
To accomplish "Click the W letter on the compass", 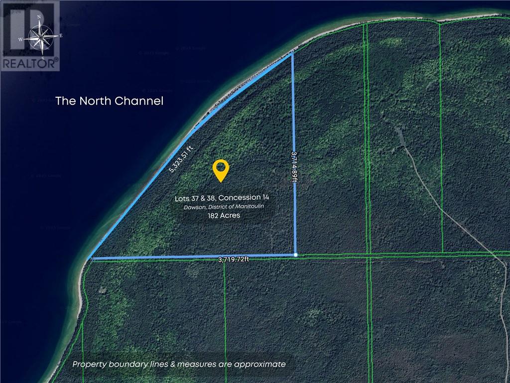I will [20, 39].
